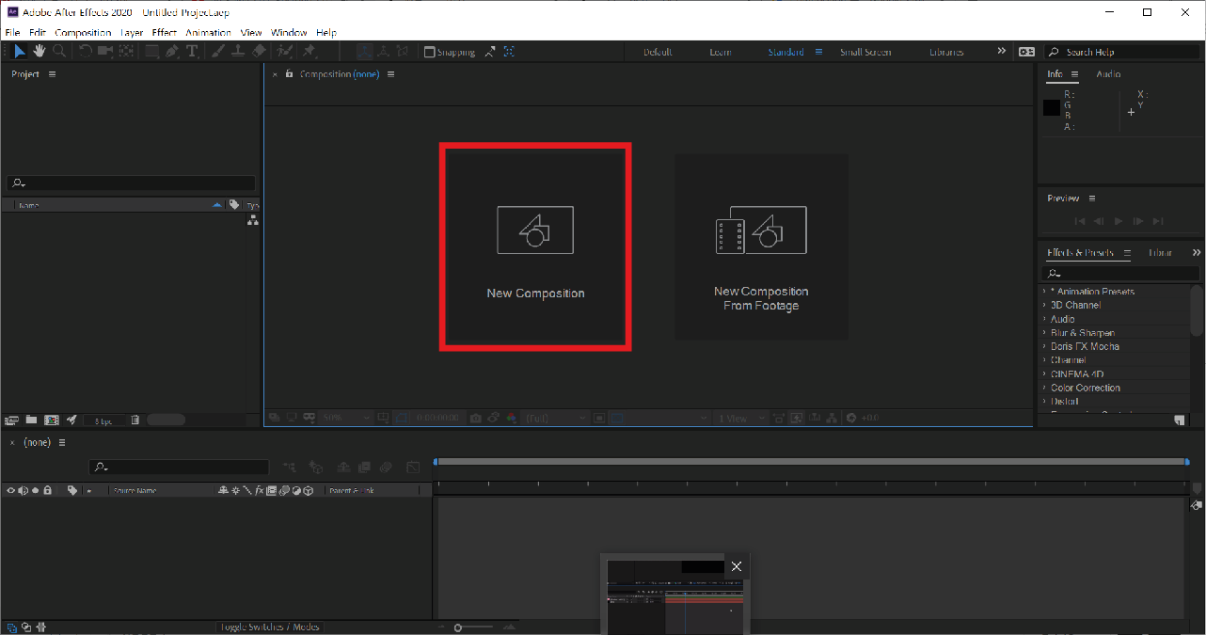Image resolution: width=1206 pixels, height=635 pixels.
Task: Click the Search Help field
Action: (1123, 52)
